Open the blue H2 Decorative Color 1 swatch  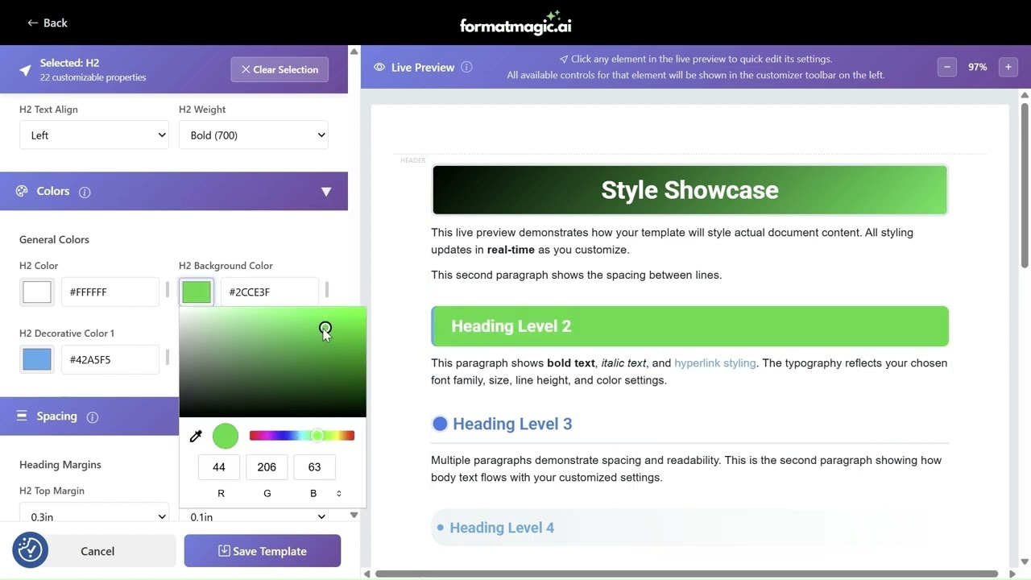click(x=36, y=359)
